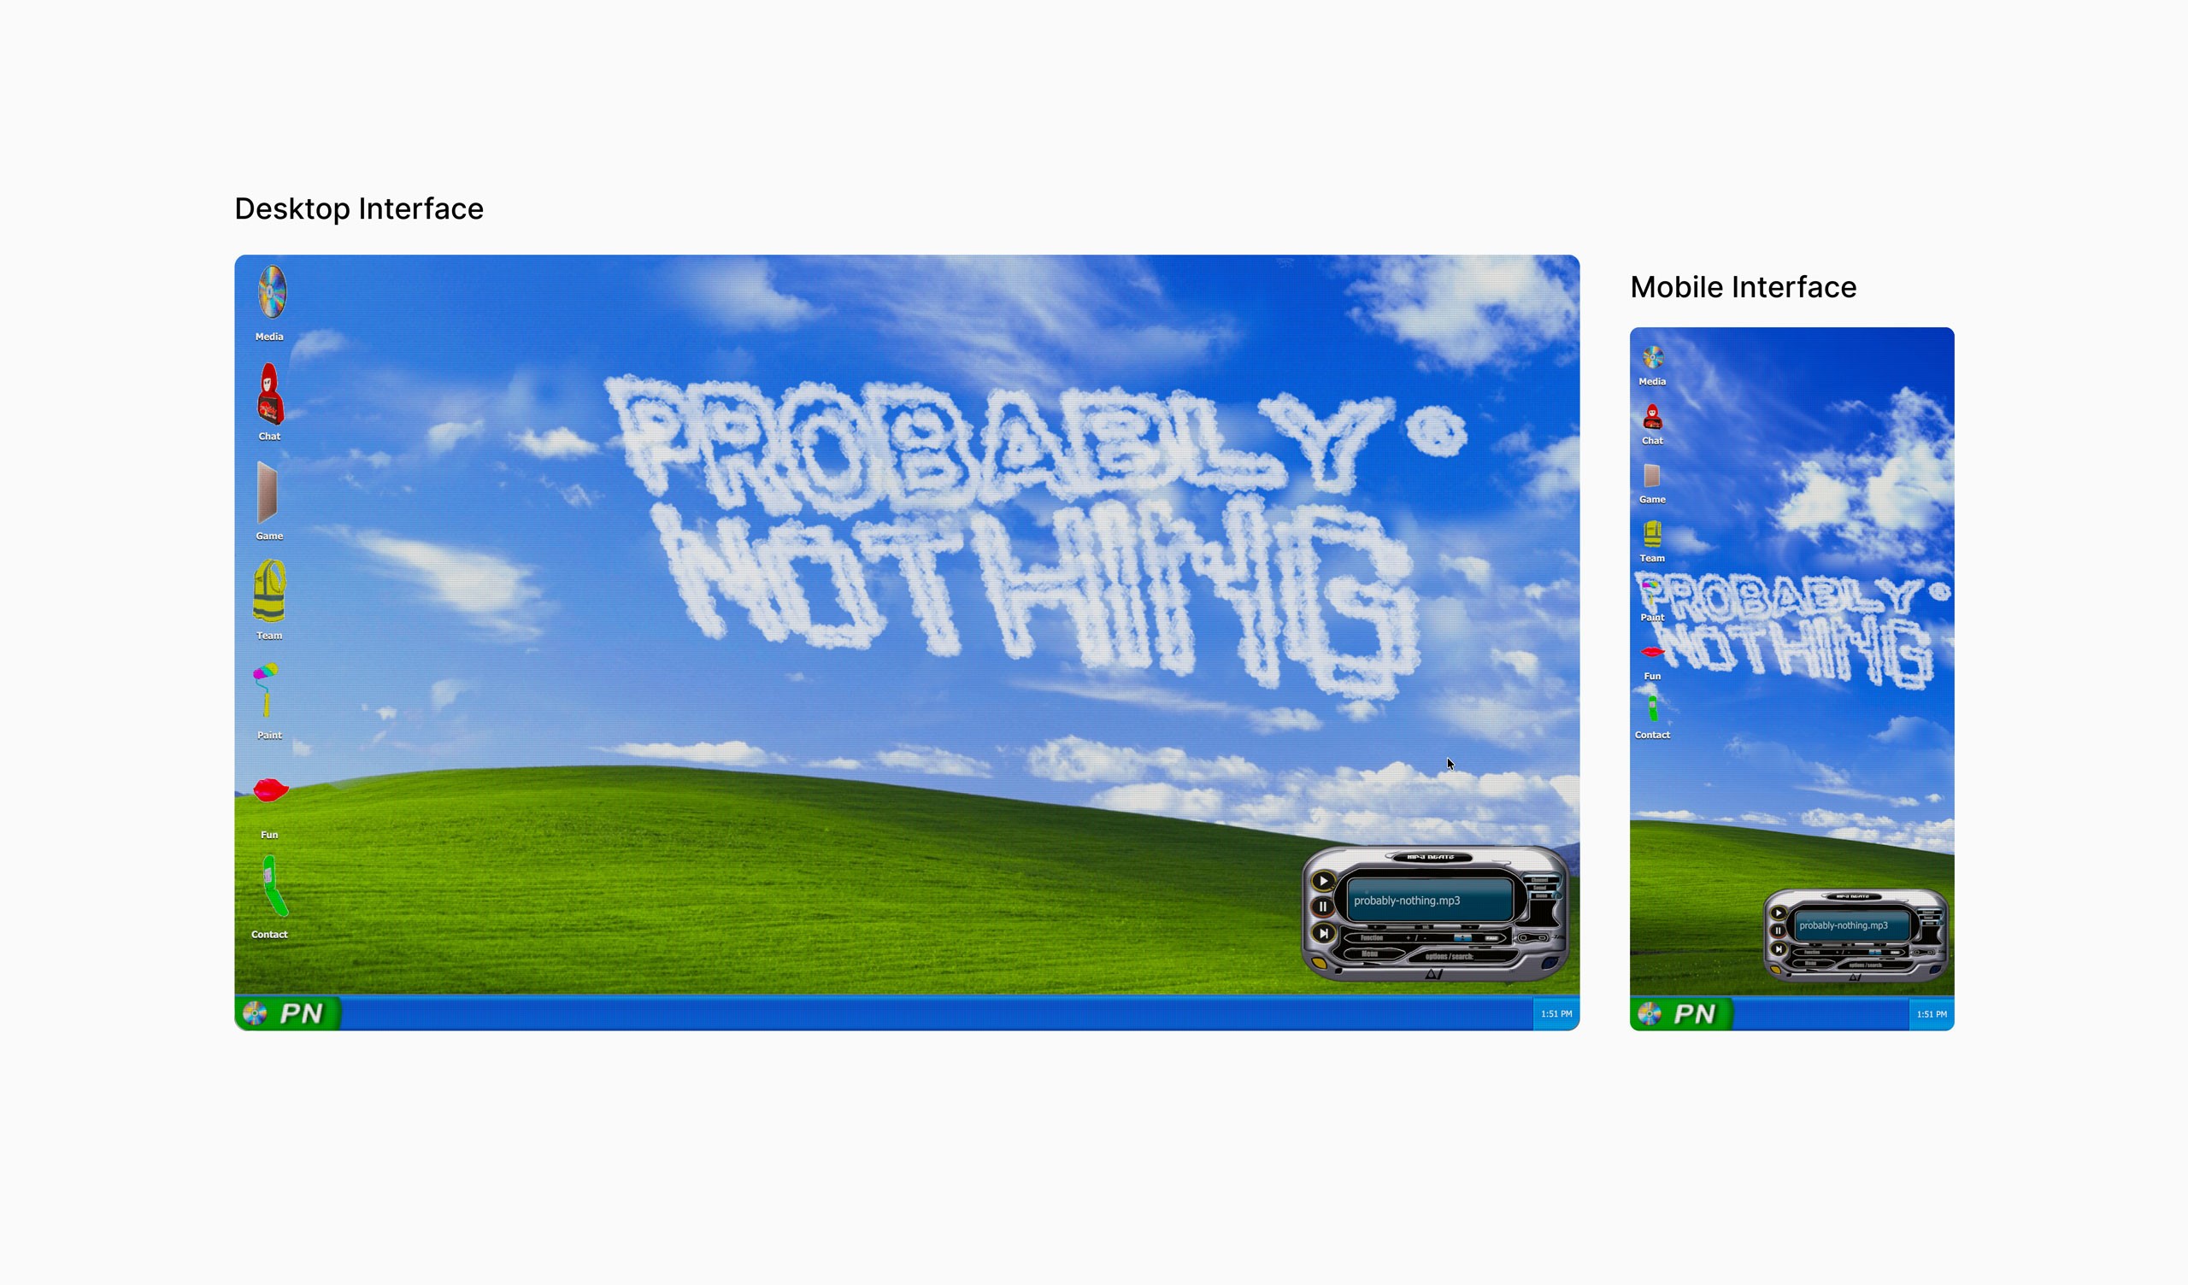Open the Paint roller icon on desktop interface
Image resolution: width=2188 pixels, height=1285 pixels.
click(x=266, y=689)
